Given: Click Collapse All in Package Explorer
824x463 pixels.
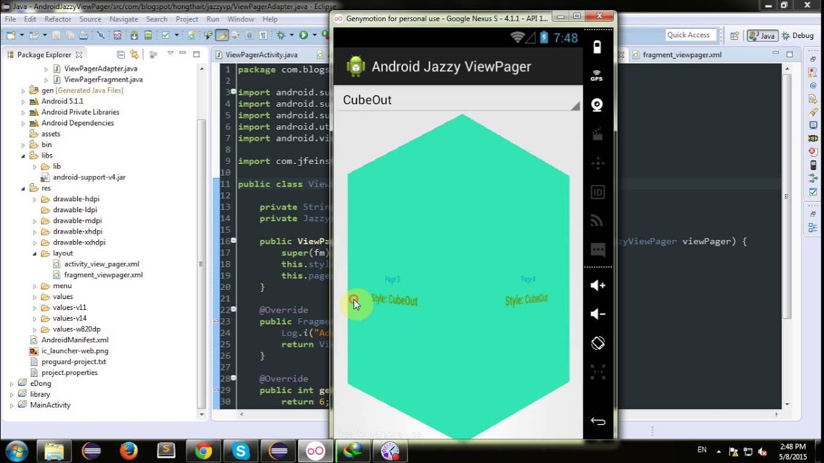Looking at the screenshot, I should click(120, 55).
